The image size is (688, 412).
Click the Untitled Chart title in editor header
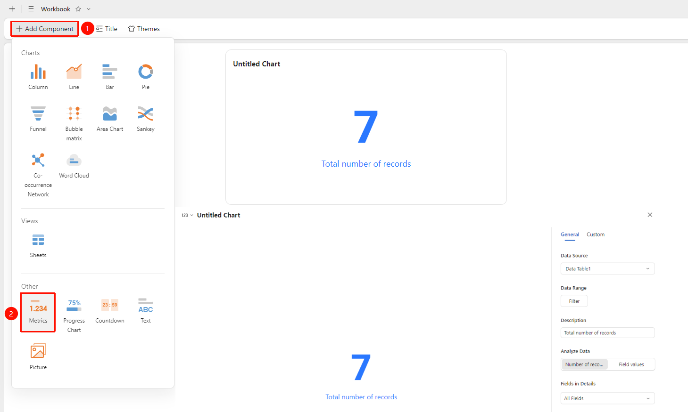218,215
